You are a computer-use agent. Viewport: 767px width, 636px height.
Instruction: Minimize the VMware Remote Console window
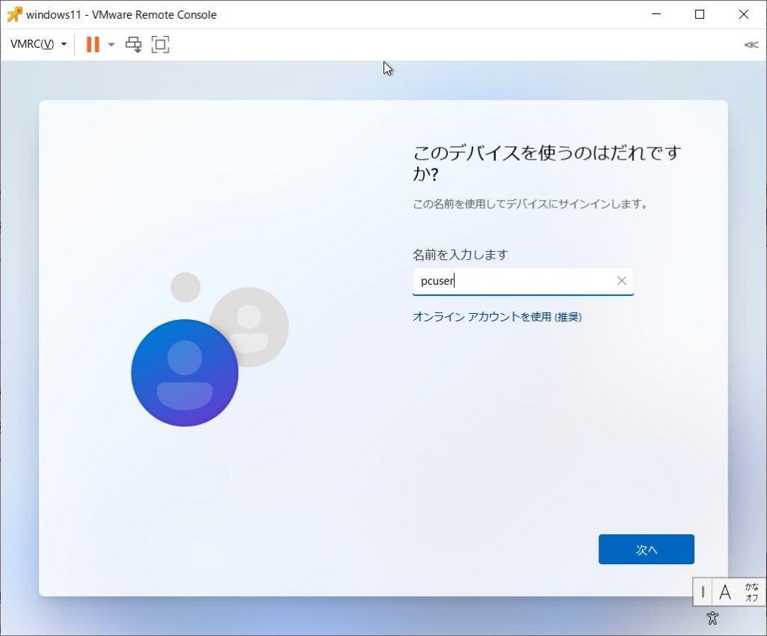tap(656, 14)
